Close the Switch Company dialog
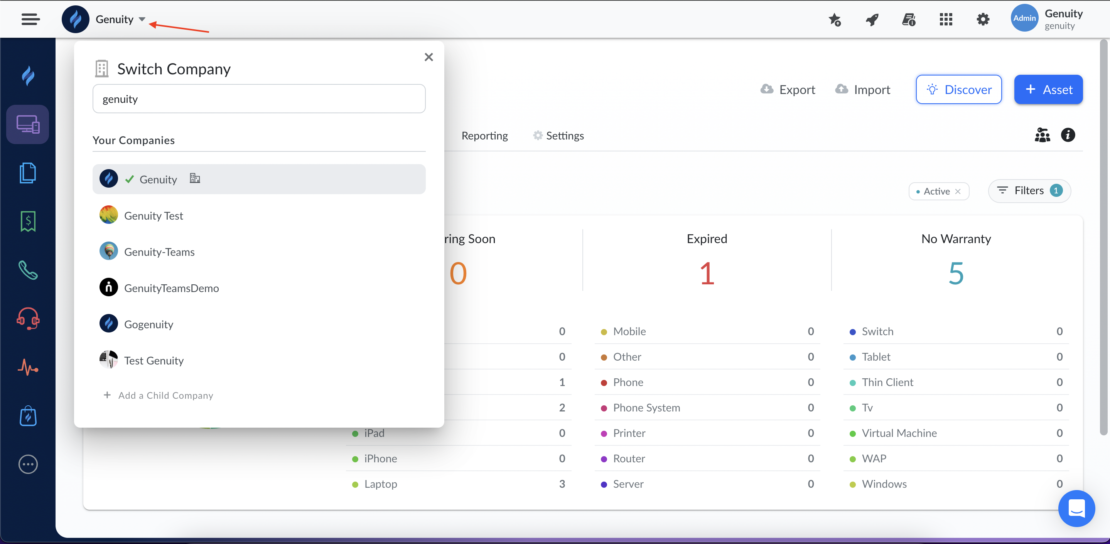 429,57
